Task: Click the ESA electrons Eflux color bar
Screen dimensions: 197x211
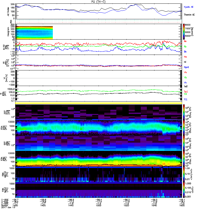Action: [x=184, y=159]
